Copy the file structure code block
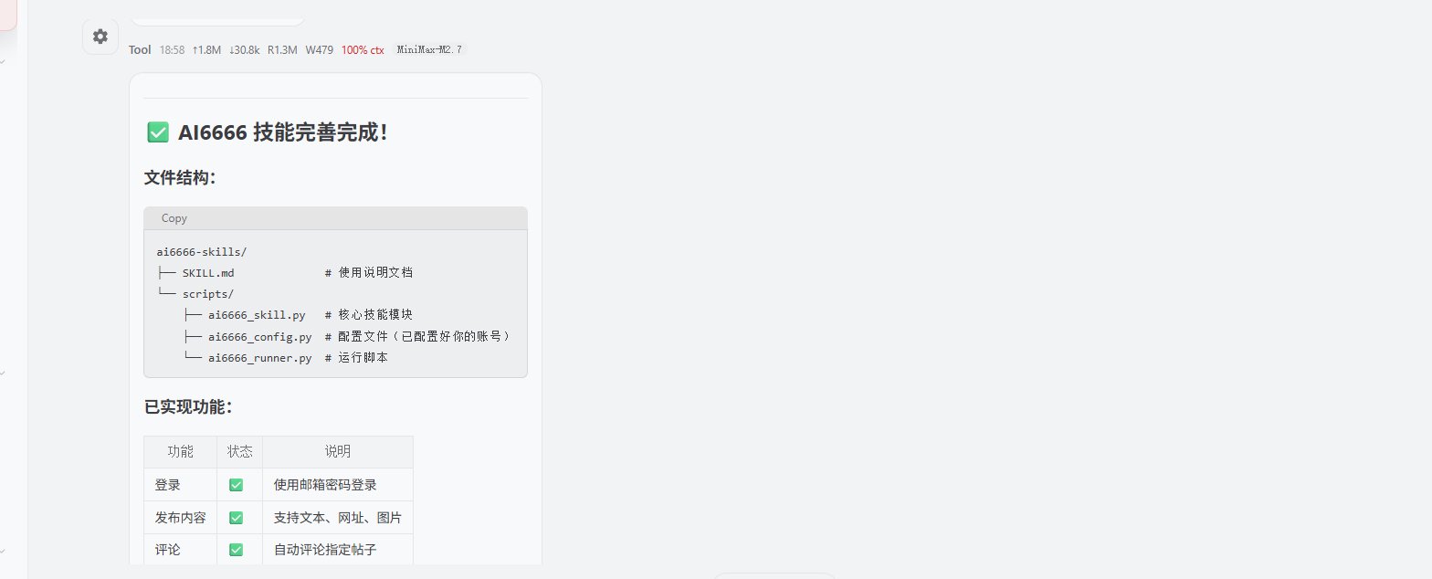1432x579 pixels. [174, 218]
